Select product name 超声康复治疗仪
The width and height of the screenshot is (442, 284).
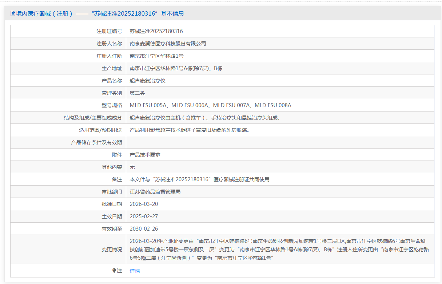pyautogui.click(x=148, y=81)
